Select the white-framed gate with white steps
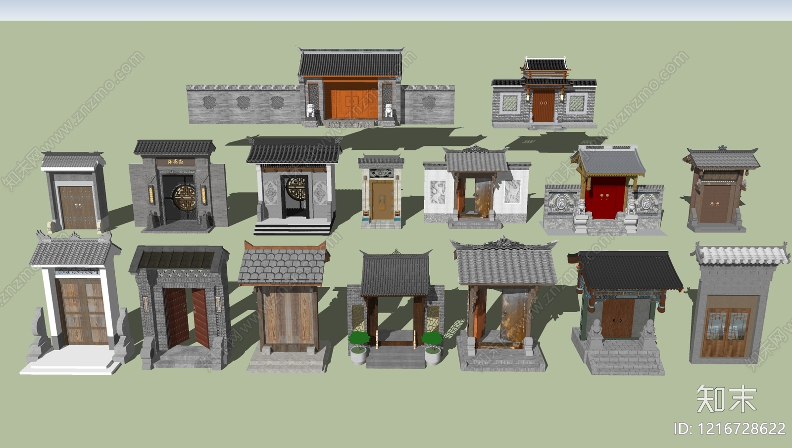 (78, 307)
